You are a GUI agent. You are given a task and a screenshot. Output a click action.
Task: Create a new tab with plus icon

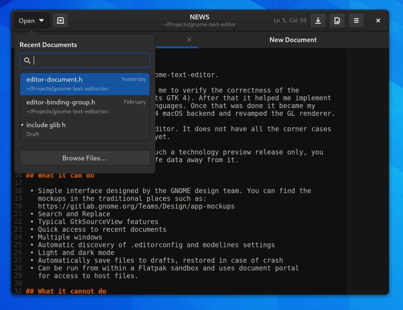click(60, 20)
